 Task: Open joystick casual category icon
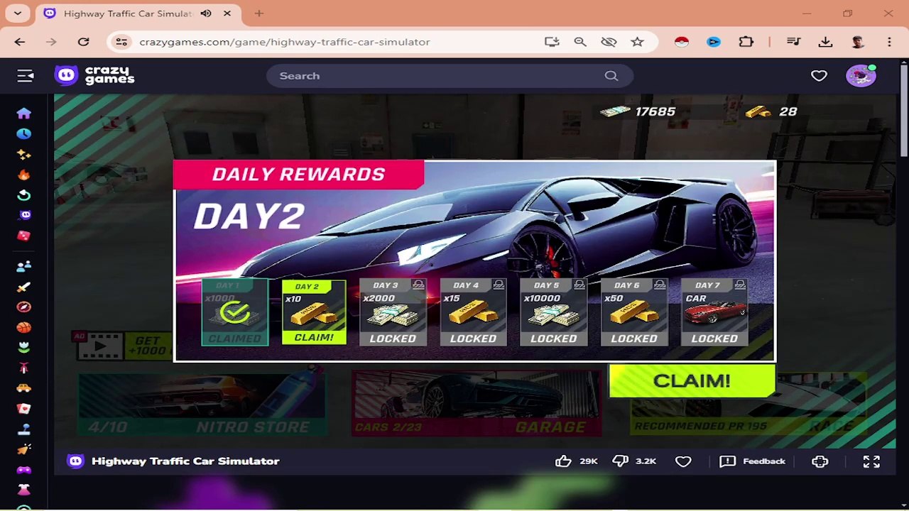24,429
